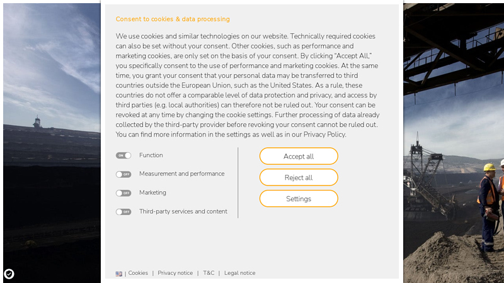Click the shield checkmark privacy icon

(9, 274)
